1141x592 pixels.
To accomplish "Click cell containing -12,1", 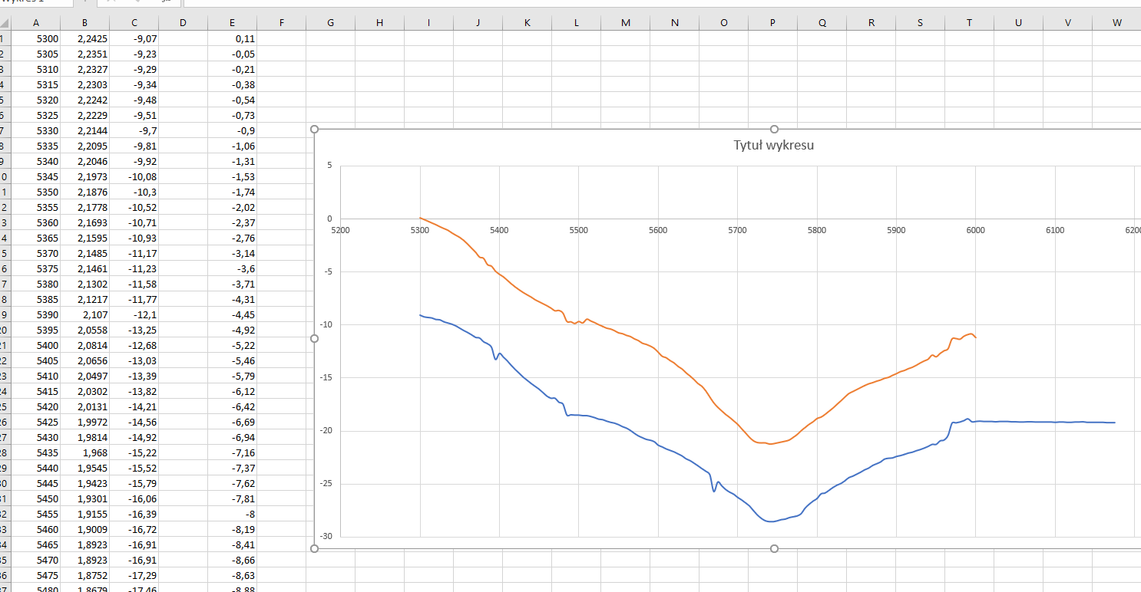I will pyautogui.click(x=134, y=314).
